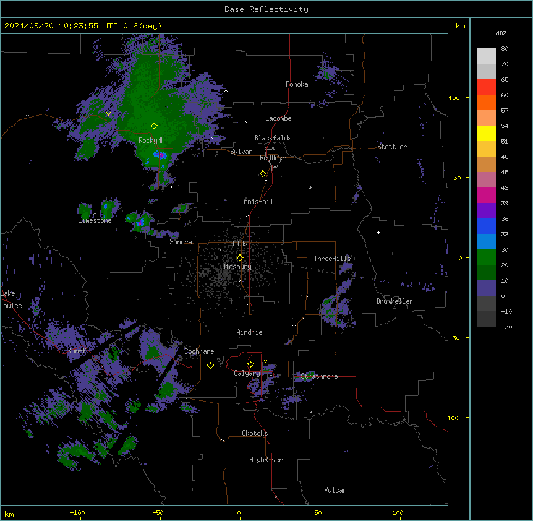
Task: Click the Strathmore city label
Action: tap(319, 376)
